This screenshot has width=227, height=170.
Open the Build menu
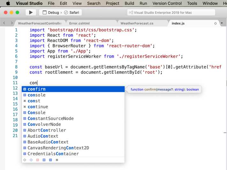[x=129, y=3]
